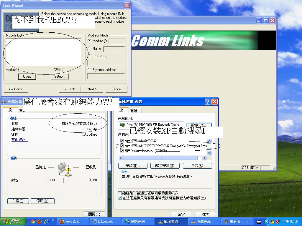The image size is (302, 226).
Task: Expand hidden system tray icons arrow
Action: pos(267,222)
